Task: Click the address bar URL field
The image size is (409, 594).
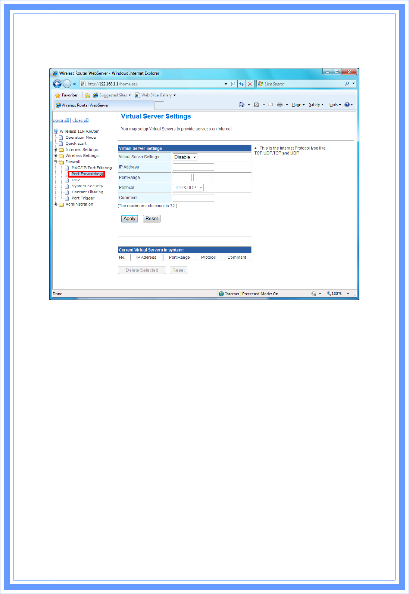Action: coord(151,84)
